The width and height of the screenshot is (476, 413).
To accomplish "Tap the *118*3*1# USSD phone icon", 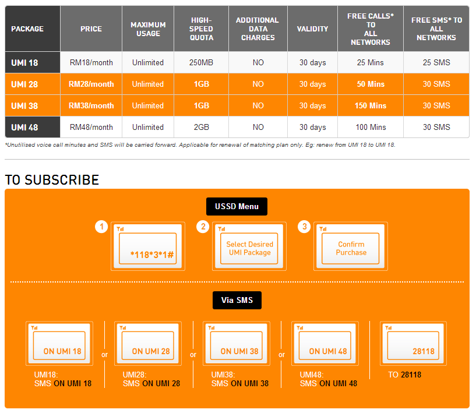I will 147,246.
